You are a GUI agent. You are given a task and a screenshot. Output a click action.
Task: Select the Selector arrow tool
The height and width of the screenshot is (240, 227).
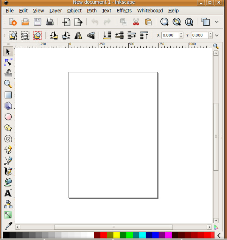[x=8, y=51]
